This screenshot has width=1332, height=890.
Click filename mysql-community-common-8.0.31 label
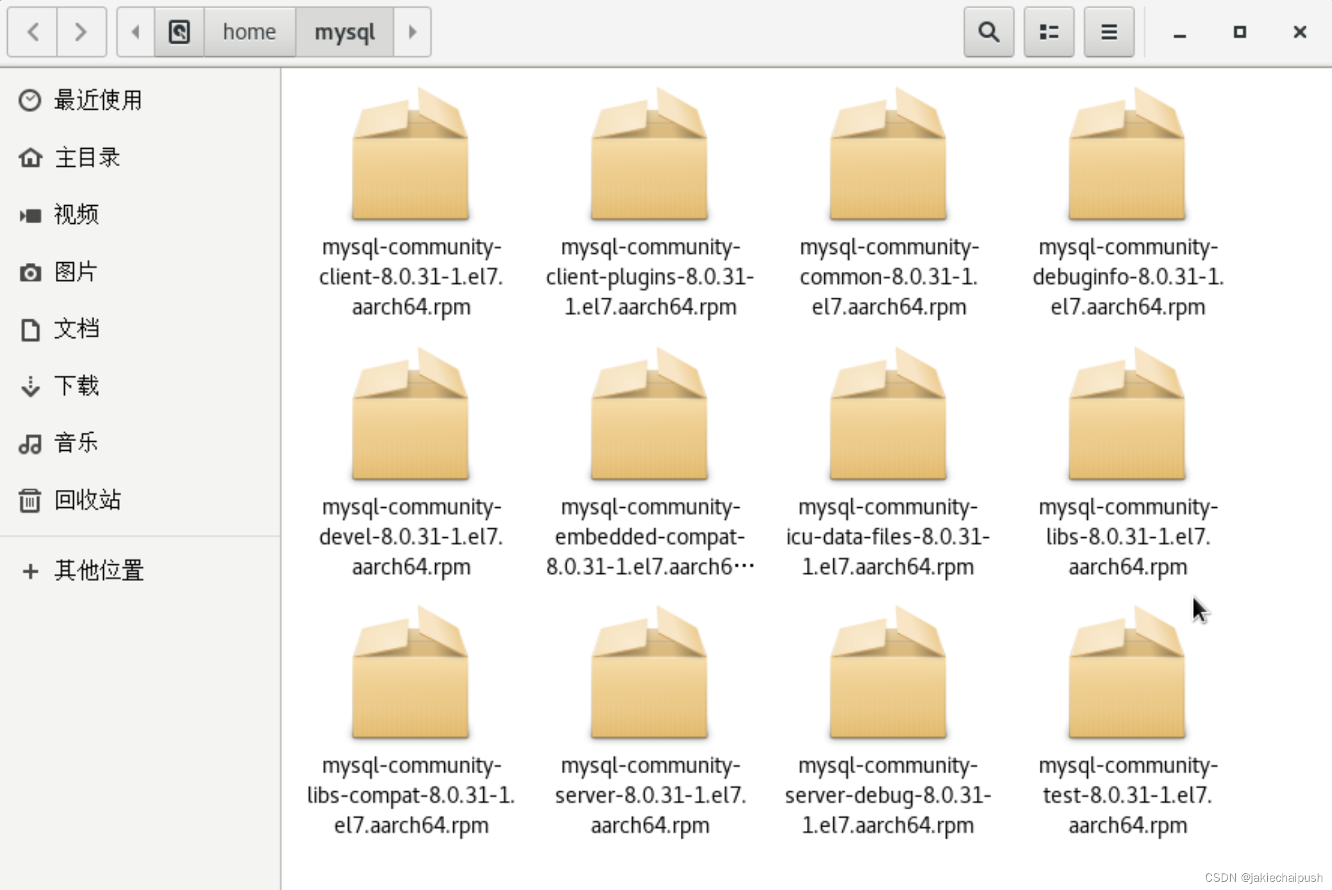(889, 277)
